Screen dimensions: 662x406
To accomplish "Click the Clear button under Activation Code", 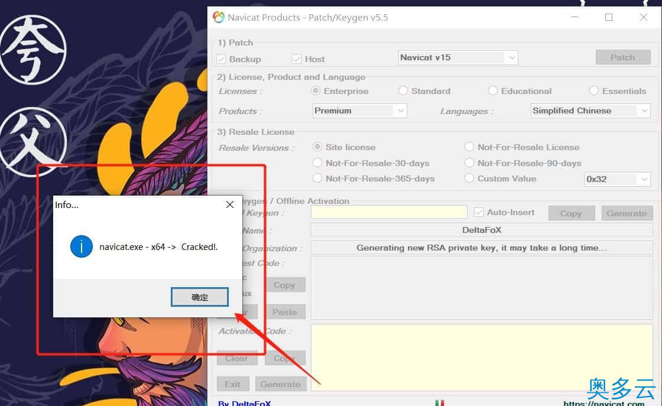I will (x=236, y=358).
